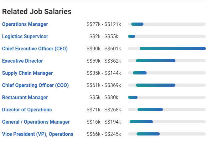Click the Executive Director salary range bar
The image size is (213, 143).
pyautogui.click(x=156, y=61)
